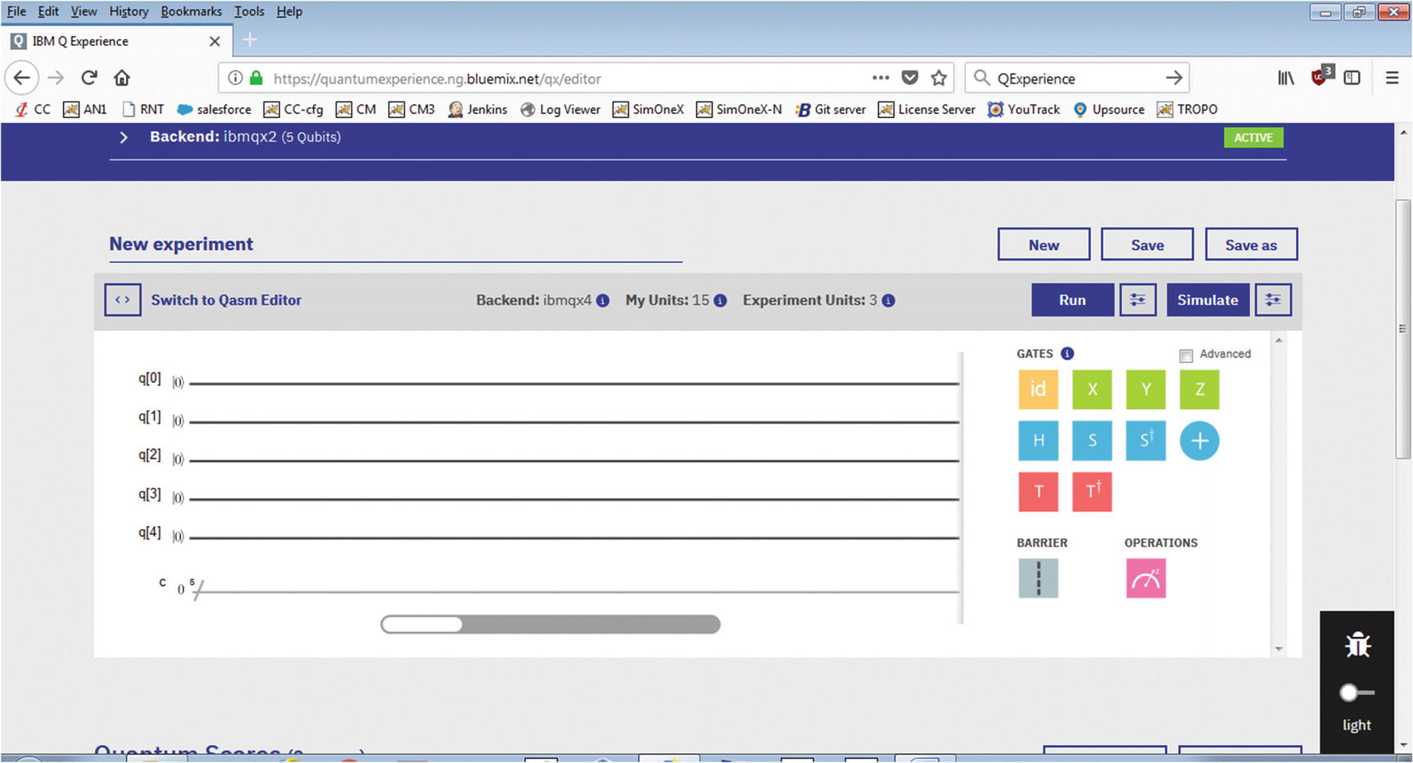
Task: Open the Git server bookmark
Action: [830, 109]
